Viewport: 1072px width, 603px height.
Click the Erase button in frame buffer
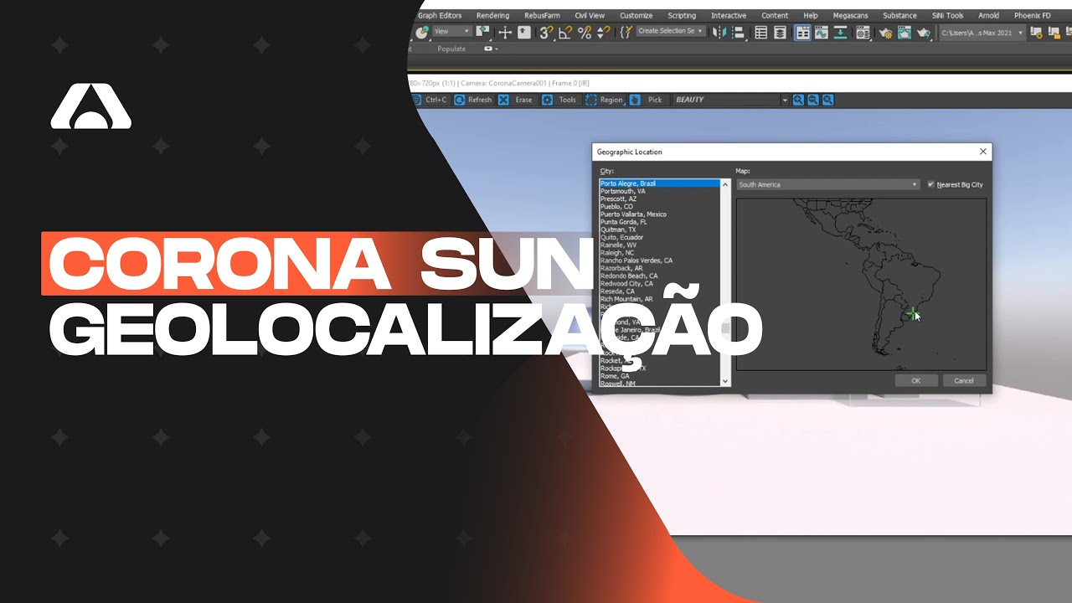tap(516, 100)
